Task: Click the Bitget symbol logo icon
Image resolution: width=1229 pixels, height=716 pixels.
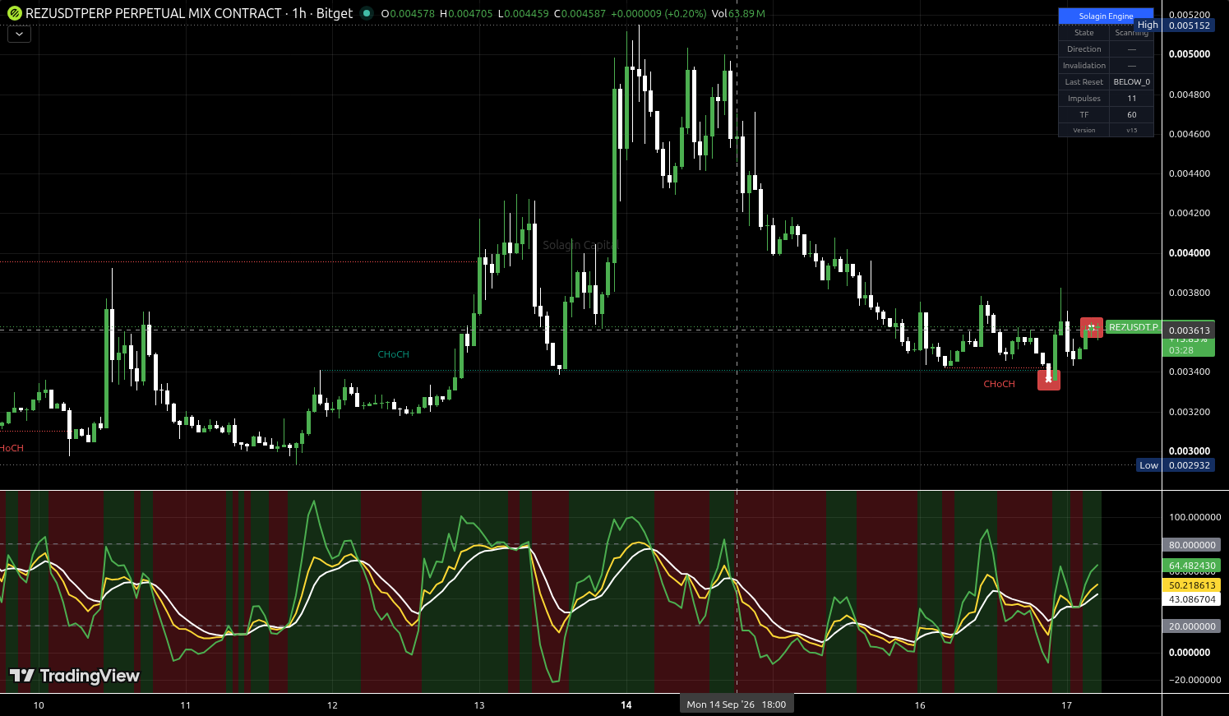Action: pos(15,13)
